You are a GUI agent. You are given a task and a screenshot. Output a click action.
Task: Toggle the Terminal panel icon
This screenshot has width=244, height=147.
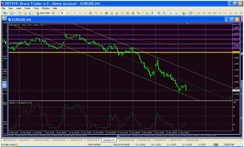click(31, 13)
